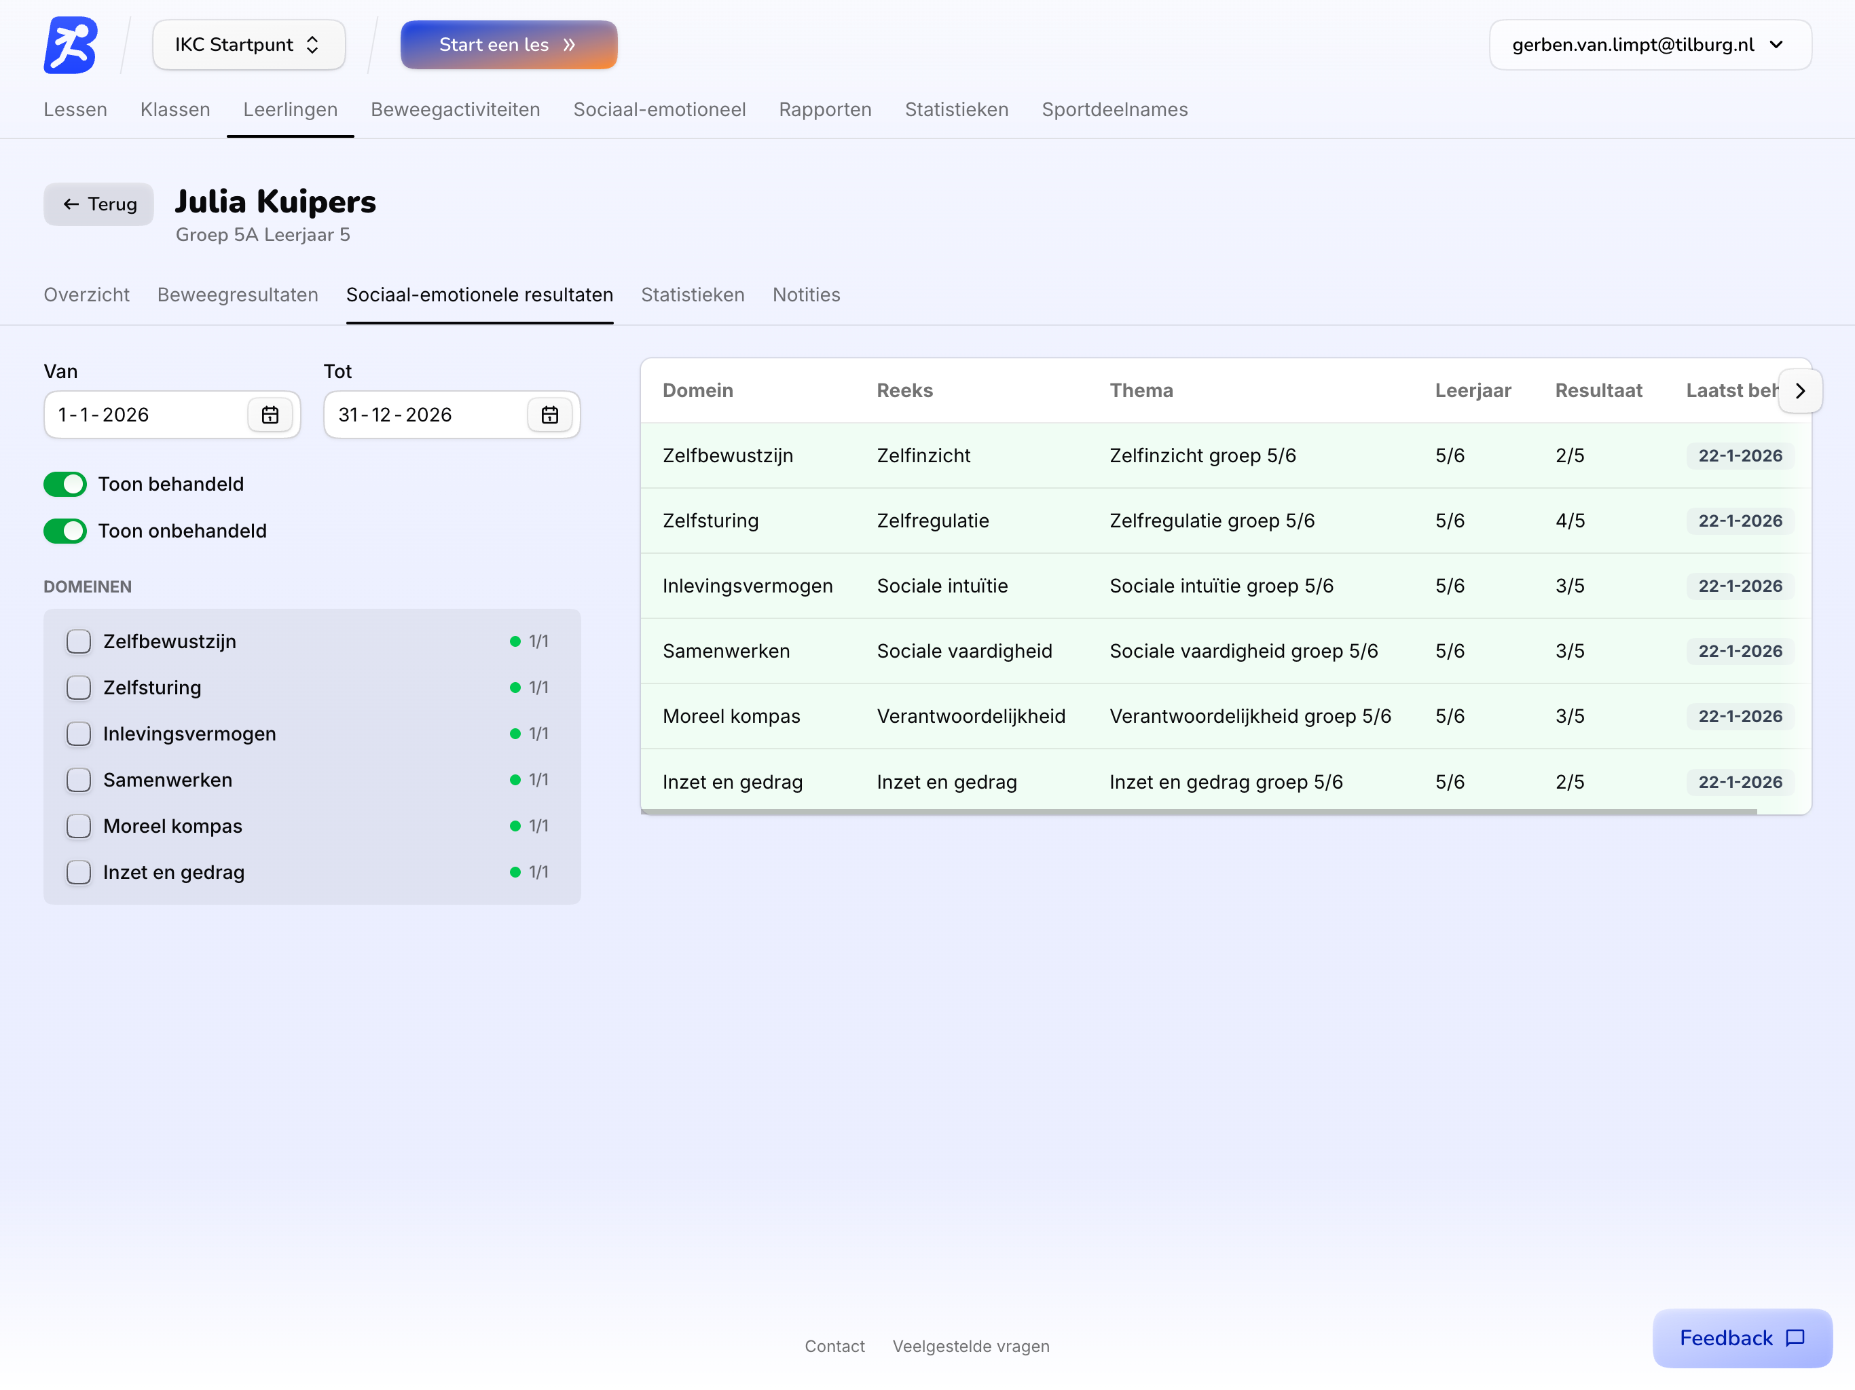This screenshot has height=1390, width=1855.
Task: Toggle off Toon behandeld switch
Action: [x=65, y=485]
